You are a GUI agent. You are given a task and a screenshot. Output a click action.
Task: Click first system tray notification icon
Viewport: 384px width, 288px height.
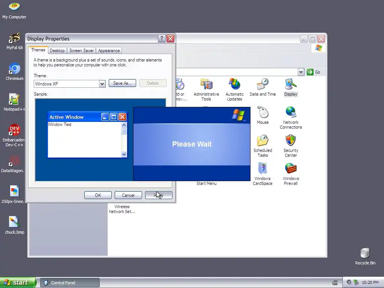coord(349,282)
